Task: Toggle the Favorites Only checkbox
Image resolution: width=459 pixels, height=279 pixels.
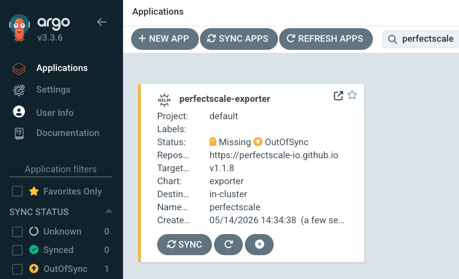Action: [17, 191]
